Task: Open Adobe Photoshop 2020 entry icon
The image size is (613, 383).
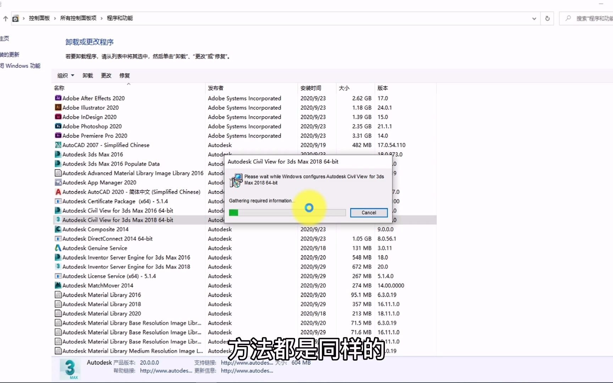Action: pos(58,126)
